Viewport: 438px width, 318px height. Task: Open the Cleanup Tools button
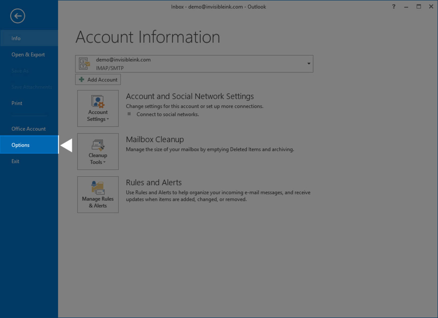[98, 151]
